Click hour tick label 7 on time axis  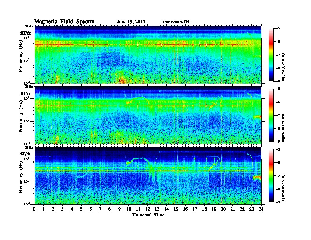click(x=100, y=209)
